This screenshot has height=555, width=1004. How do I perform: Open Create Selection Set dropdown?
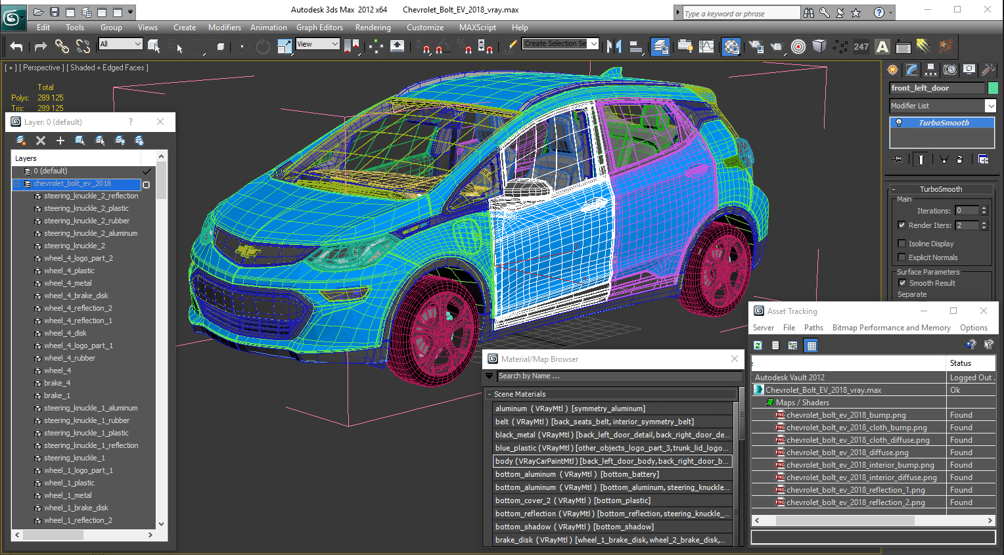tap(594, 44)
